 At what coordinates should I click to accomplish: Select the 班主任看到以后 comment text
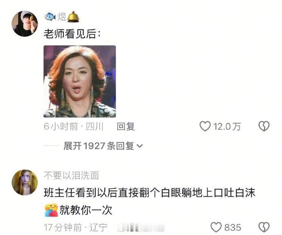pyautogui.click(x=150, y=201)
